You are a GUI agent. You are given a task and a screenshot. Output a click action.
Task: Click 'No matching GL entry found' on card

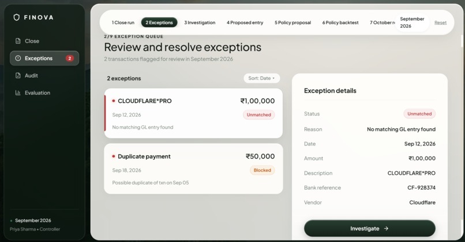[142, 127]
